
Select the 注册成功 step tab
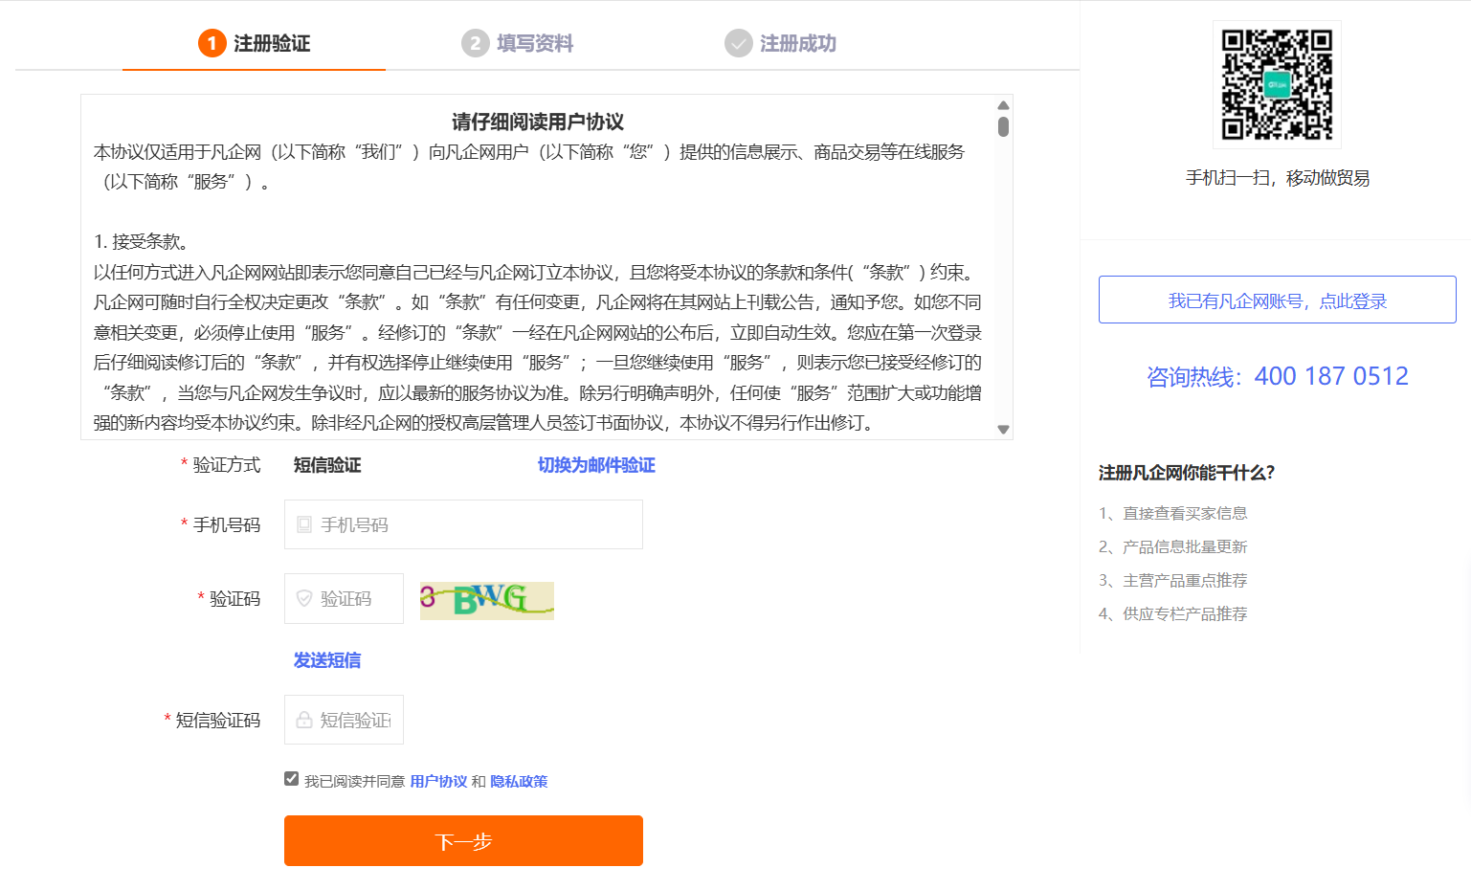click(780, 43)
